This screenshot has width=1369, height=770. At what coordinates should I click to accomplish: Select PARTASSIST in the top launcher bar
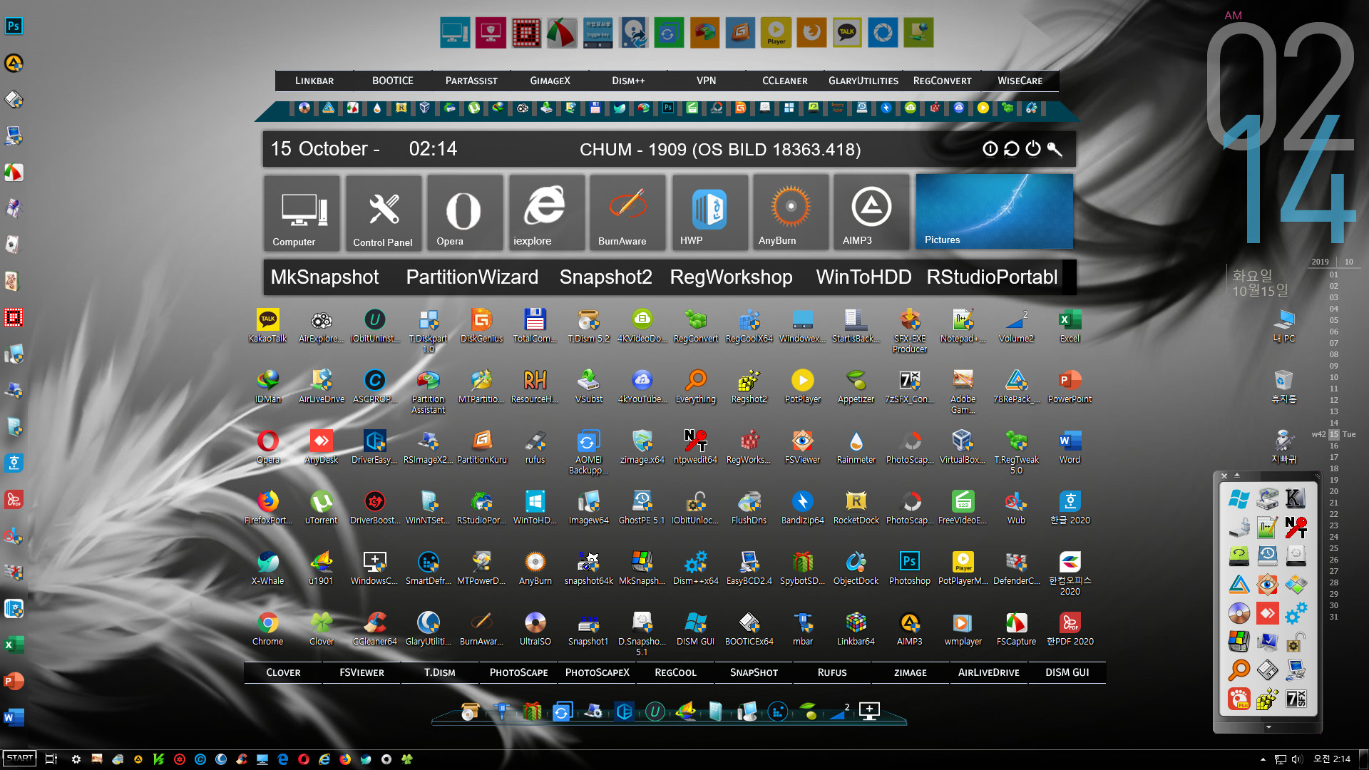(x=471, y=81)
